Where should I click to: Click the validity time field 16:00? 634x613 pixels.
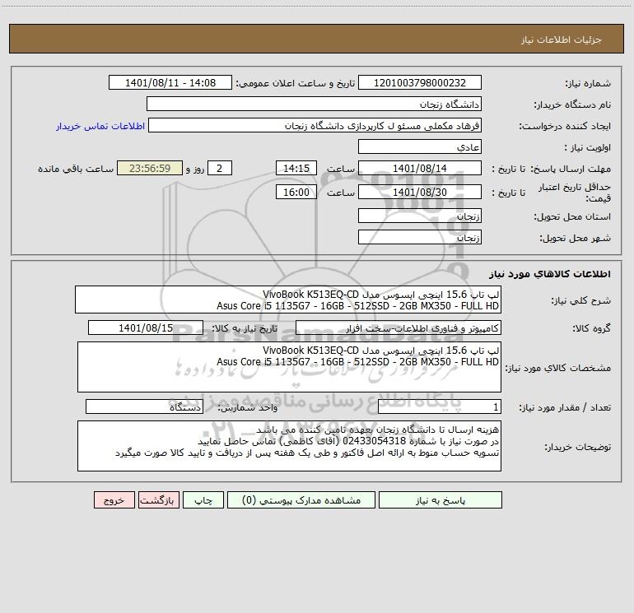pos(296,192)
